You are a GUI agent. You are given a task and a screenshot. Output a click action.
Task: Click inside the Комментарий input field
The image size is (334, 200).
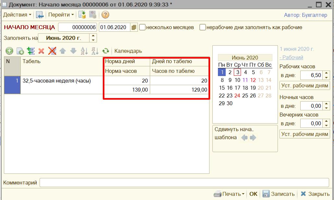click(184, 183)
